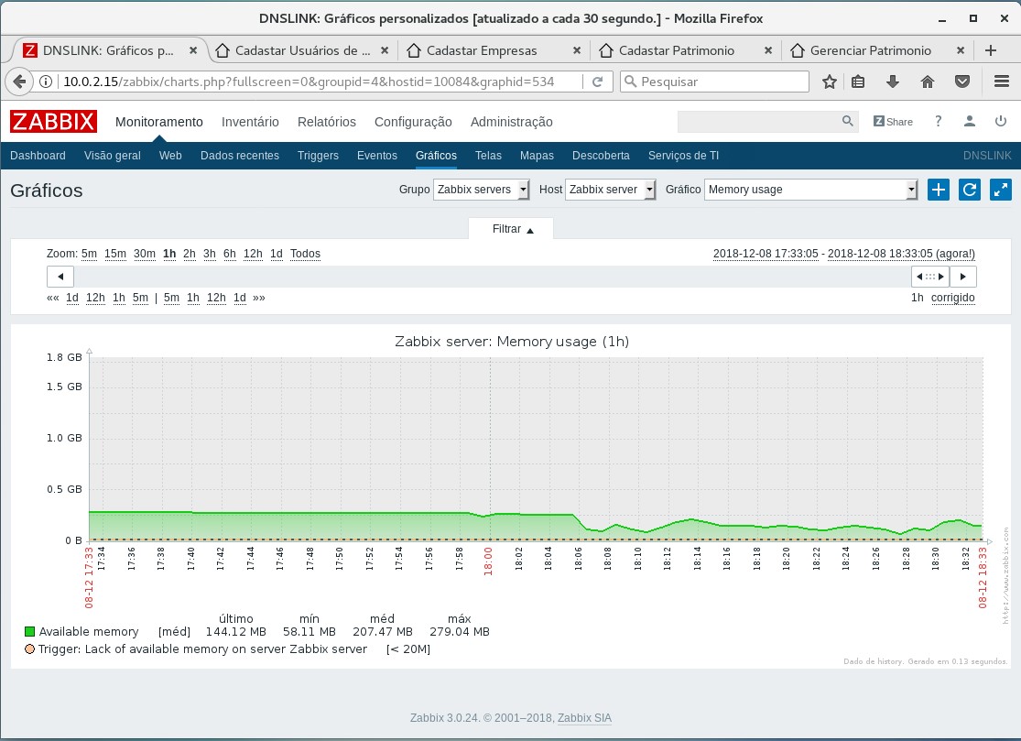Viewport: 1021px width, 741px height.
Task: Set zoom to Todos
Action: pyautogui.click(x=305, y=254)
